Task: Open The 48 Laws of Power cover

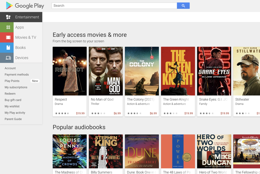Action: tap(178, 151)
